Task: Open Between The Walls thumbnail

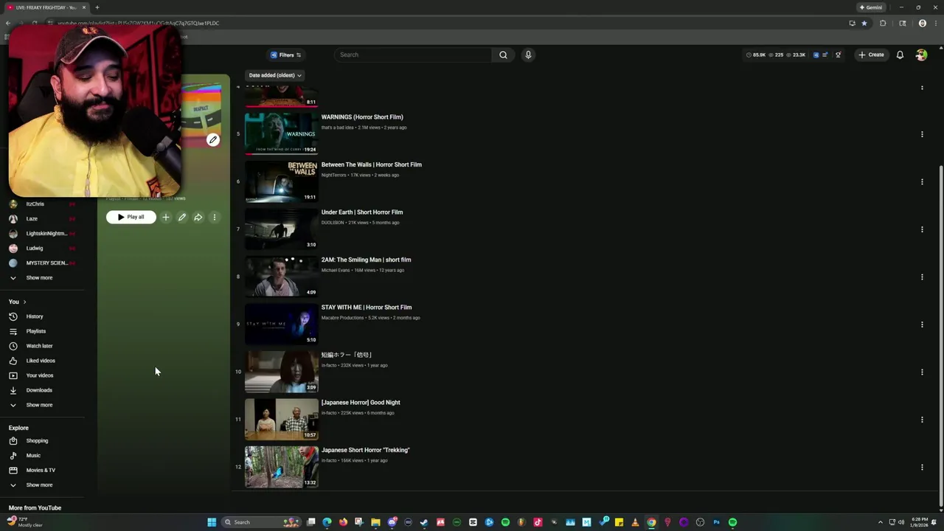Action: pyautogui.click(x=281, y=181)
